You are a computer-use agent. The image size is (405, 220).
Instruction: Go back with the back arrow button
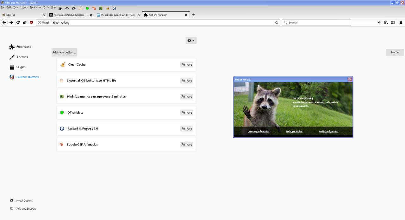point(4,22)
